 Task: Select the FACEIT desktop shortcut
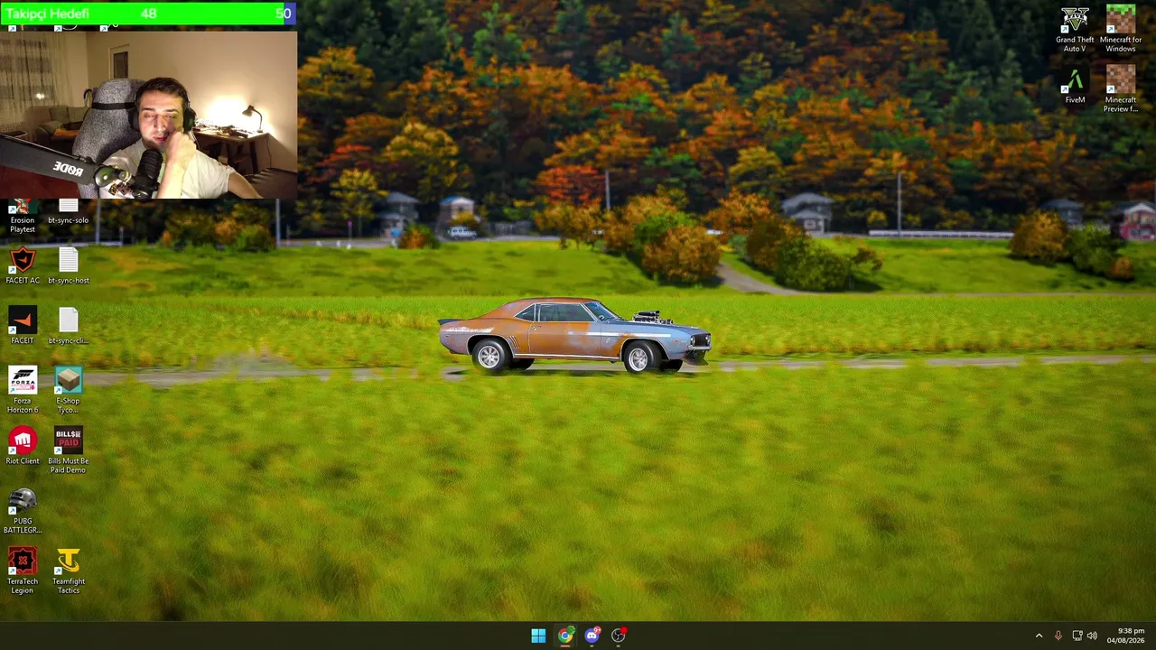click(x=23, y=327)
